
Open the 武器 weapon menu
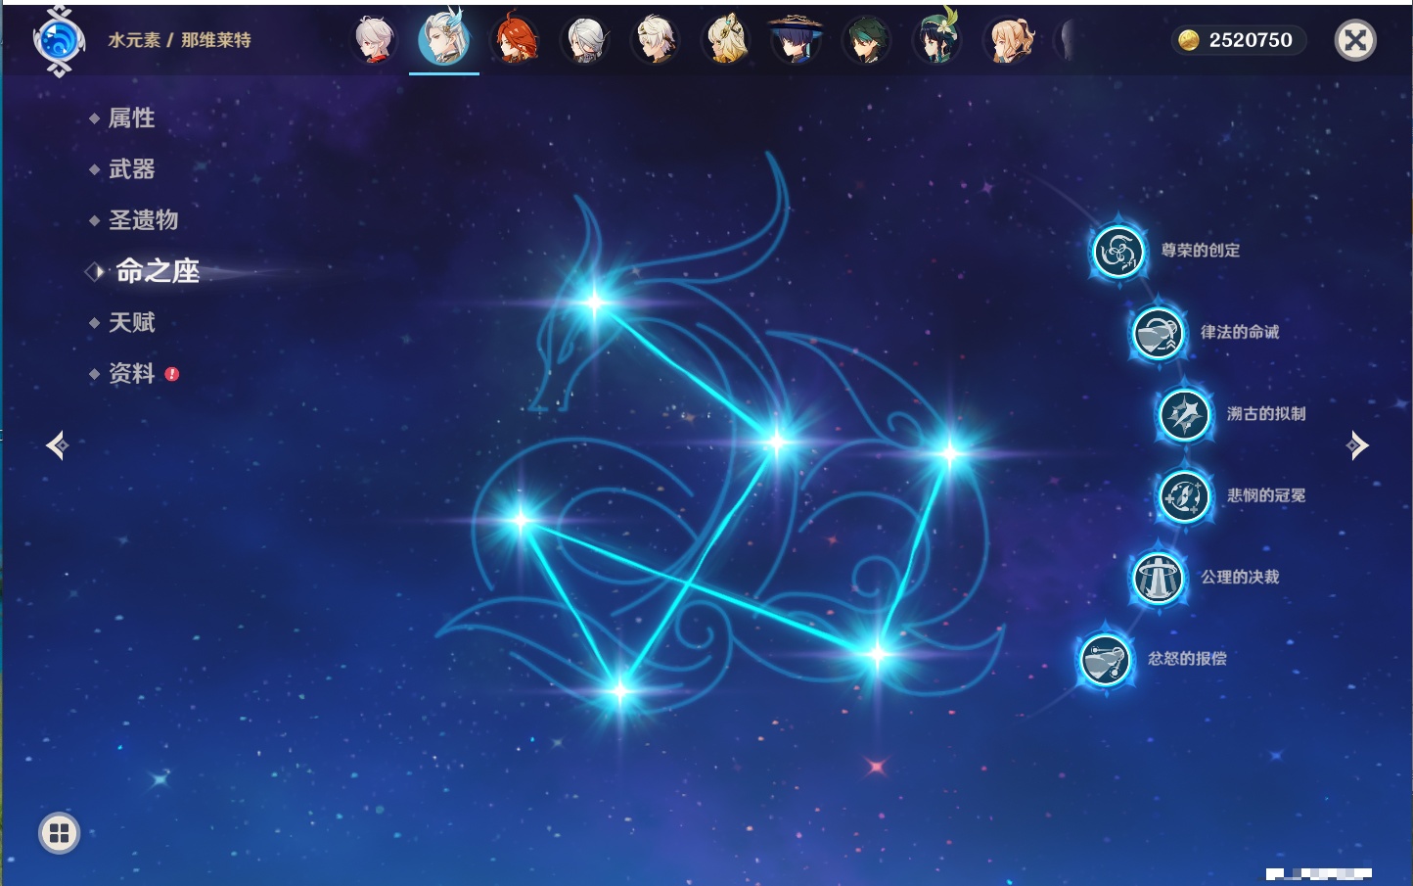(x=131, y=169)
